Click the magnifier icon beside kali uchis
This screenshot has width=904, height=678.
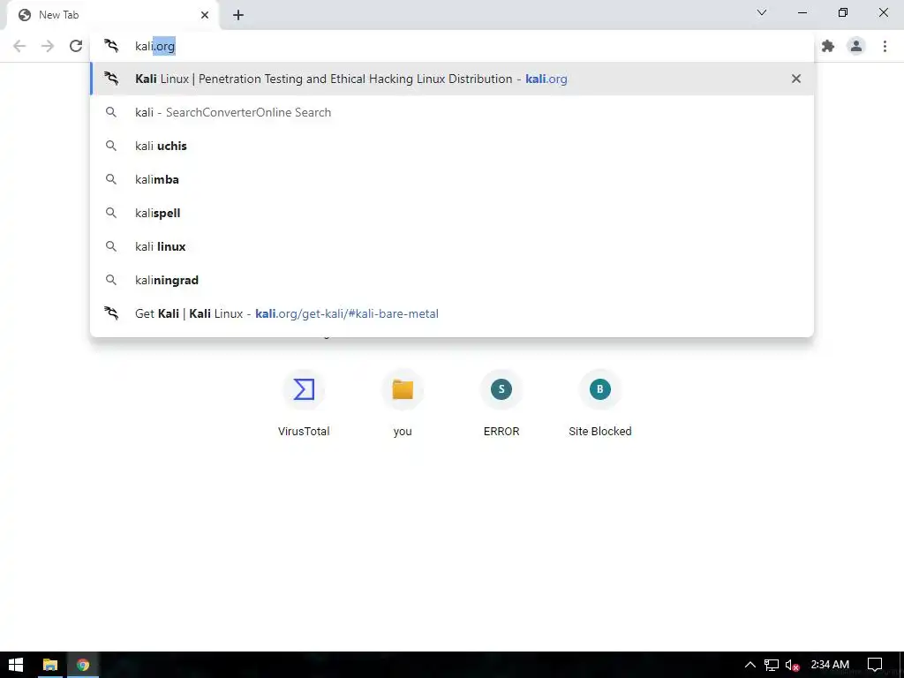click(111, 146)
